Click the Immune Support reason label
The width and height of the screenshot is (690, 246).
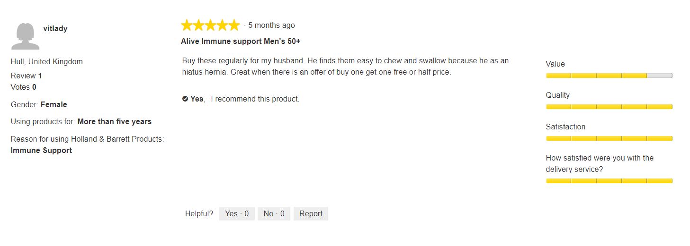[41, 150]
